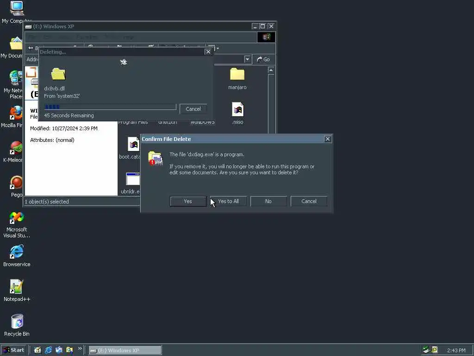Click '1 object(s) selected' status text

tap(47, 202)
